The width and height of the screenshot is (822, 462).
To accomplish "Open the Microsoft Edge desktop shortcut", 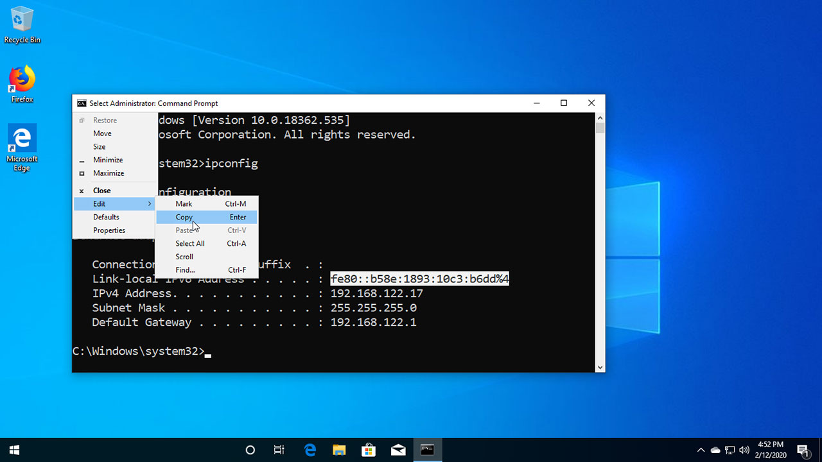I will (22, 148).
